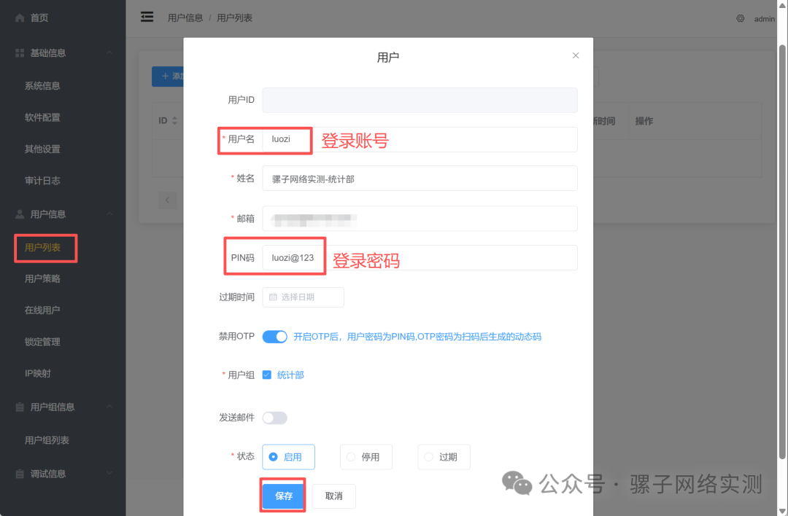Expand the 调试信息 sidebar section
788x516 pixels.
pos(109,473)
